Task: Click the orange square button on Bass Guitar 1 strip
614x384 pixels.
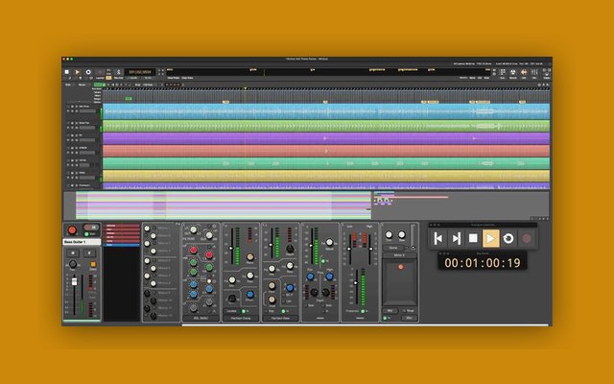Action: (93, 265)
